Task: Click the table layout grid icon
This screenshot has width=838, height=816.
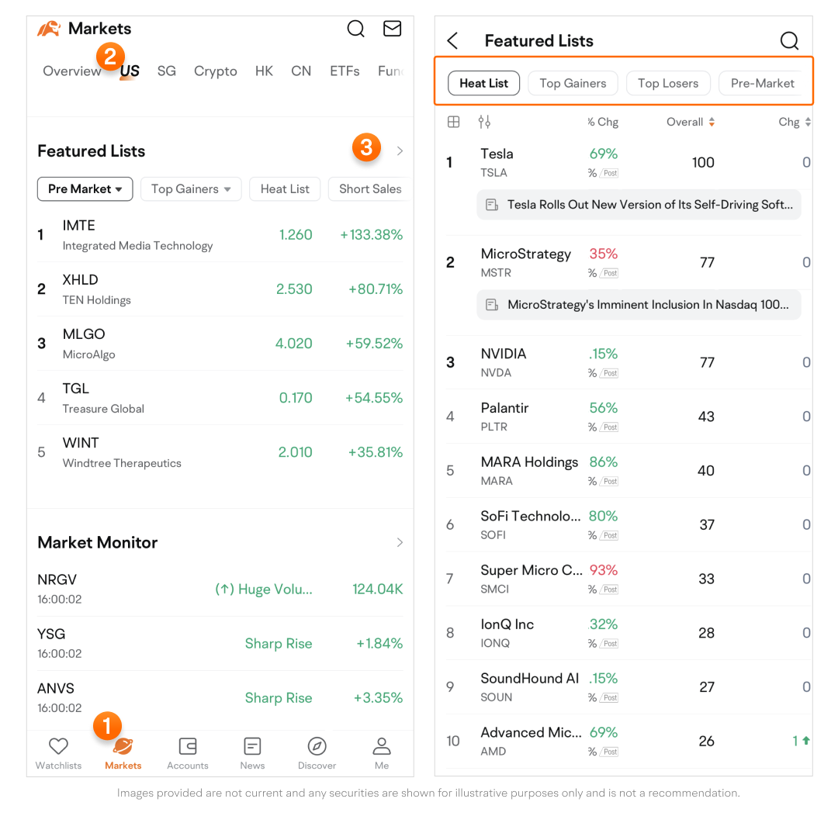Action: click(x=454, y=122)
